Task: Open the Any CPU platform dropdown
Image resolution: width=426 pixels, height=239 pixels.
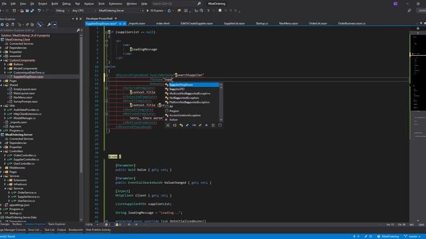Action: 84,11
